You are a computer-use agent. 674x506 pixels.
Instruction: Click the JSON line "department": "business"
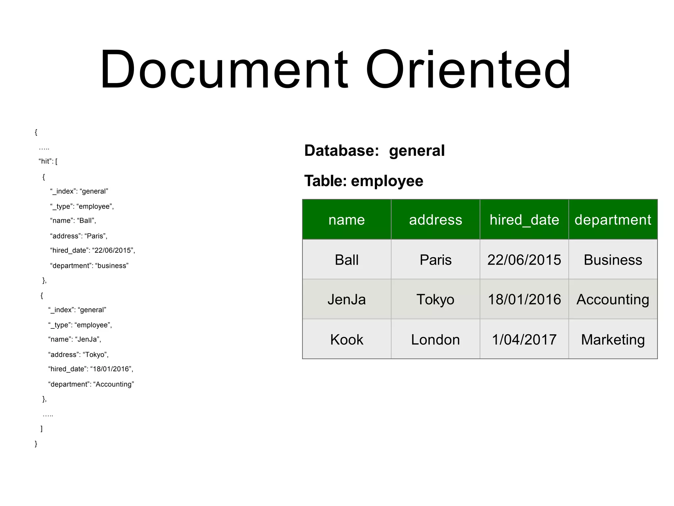click(x=89, y=266)
